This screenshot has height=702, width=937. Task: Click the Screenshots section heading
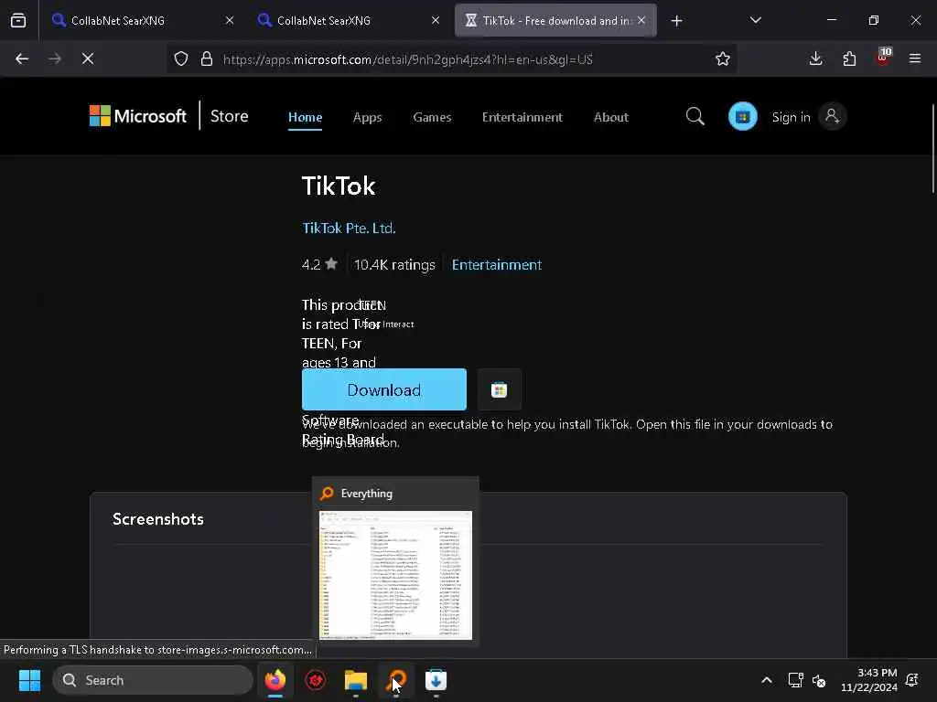157,519
